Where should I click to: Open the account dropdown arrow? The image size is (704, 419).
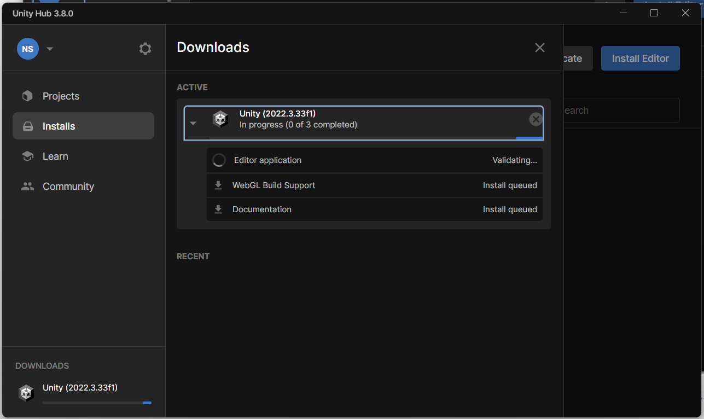50,49
